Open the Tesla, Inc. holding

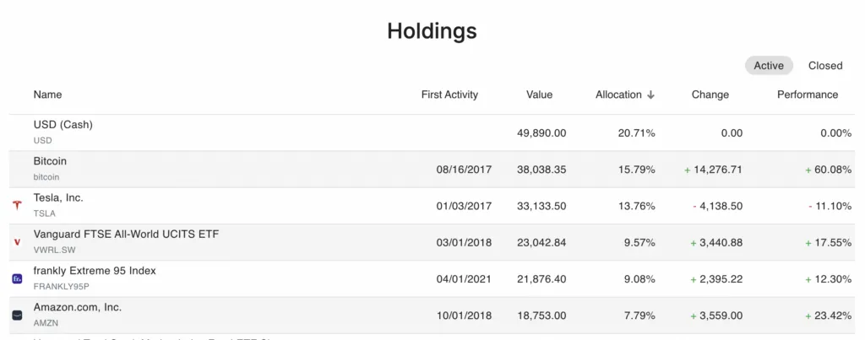tap(59, 197)
